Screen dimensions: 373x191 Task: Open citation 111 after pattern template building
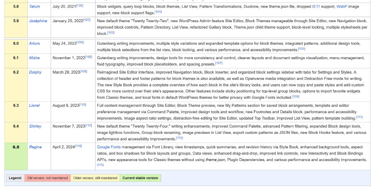tap(359, 117)
